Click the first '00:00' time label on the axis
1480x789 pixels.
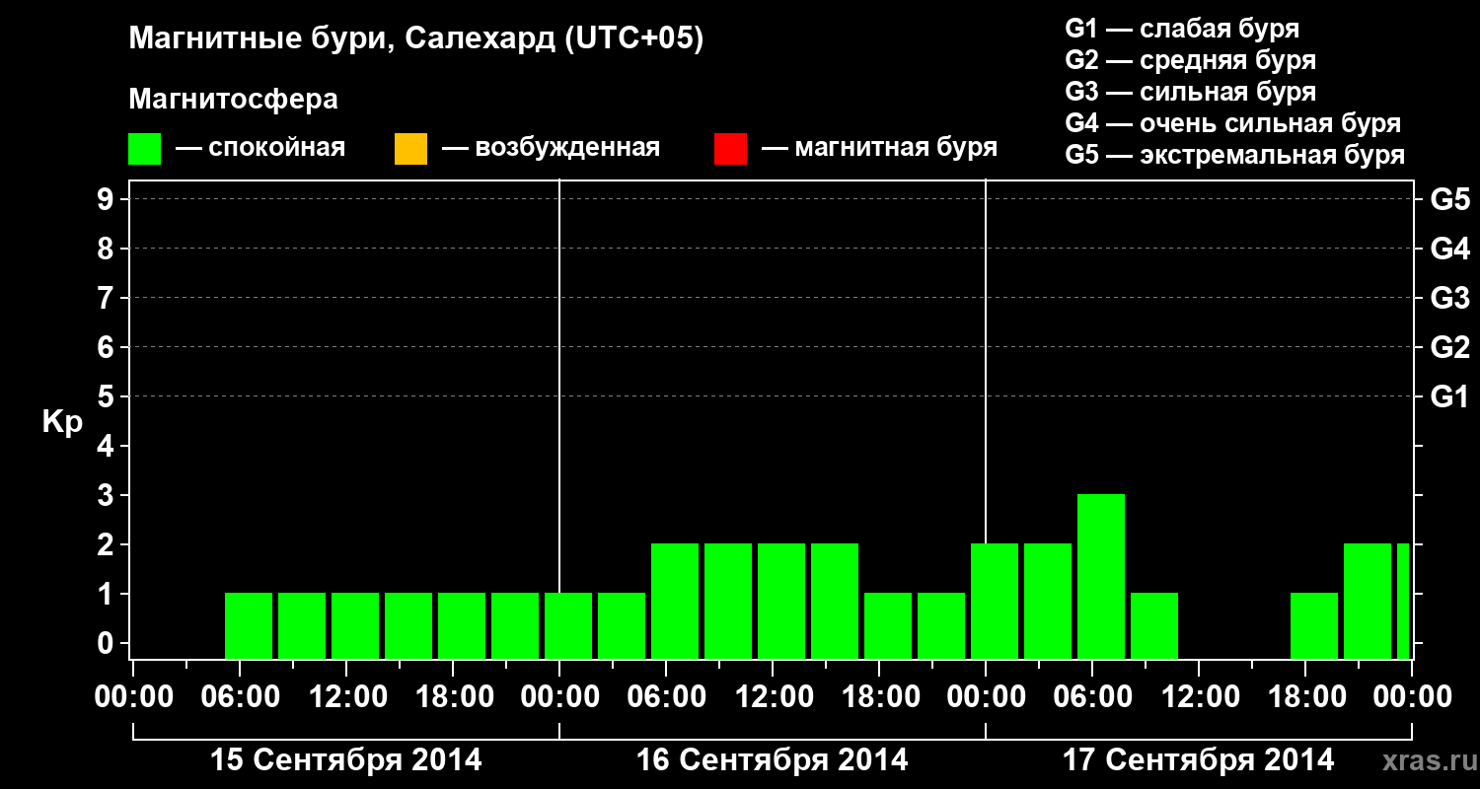tap(133, 697)
